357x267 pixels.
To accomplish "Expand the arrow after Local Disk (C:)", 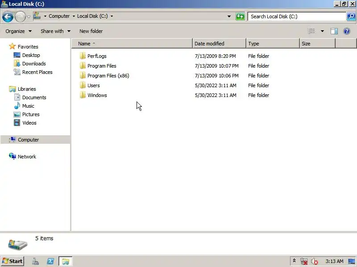I will click(112, 16).
